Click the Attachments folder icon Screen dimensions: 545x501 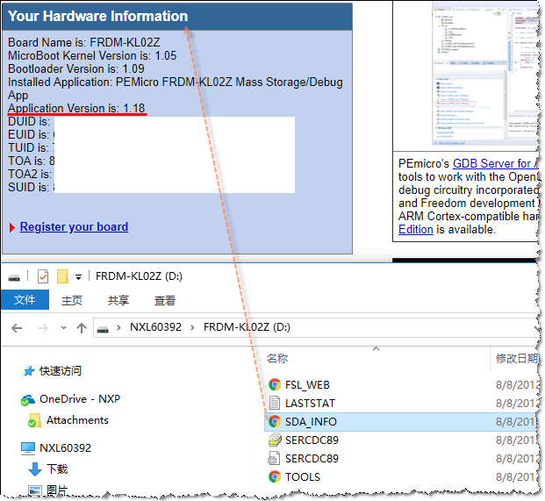pyautogui.click(x=34, y=420)
